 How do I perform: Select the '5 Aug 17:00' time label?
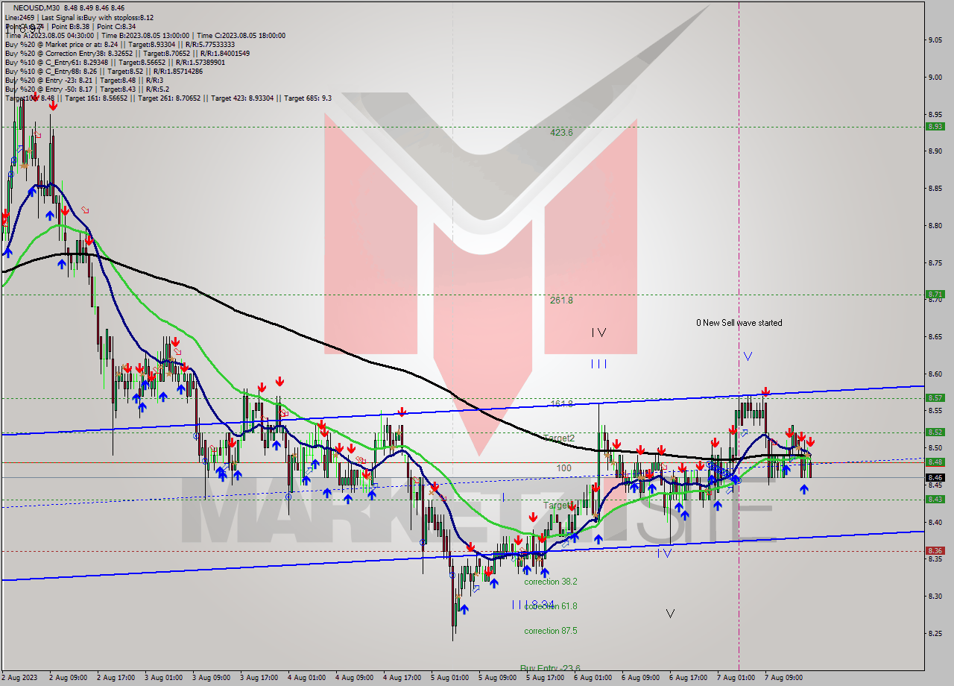click(546, 678)
